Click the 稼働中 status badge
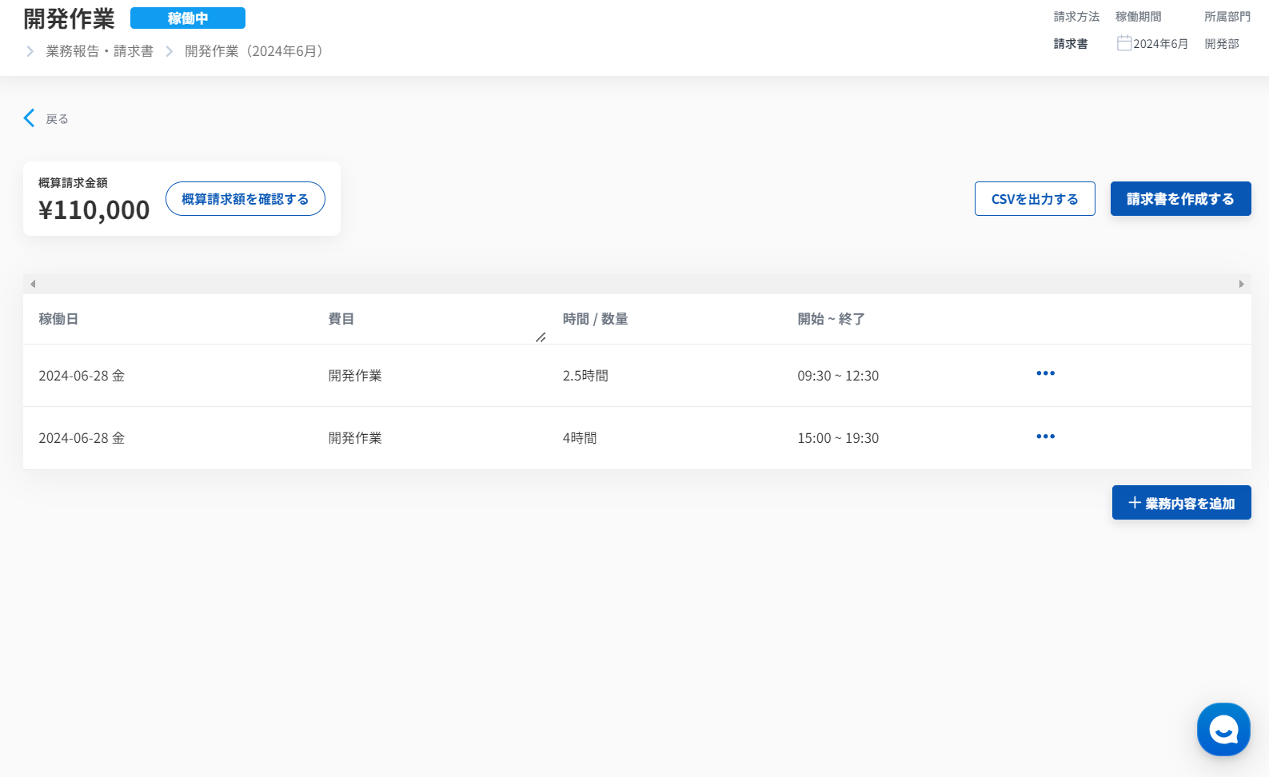 point(187,18)
